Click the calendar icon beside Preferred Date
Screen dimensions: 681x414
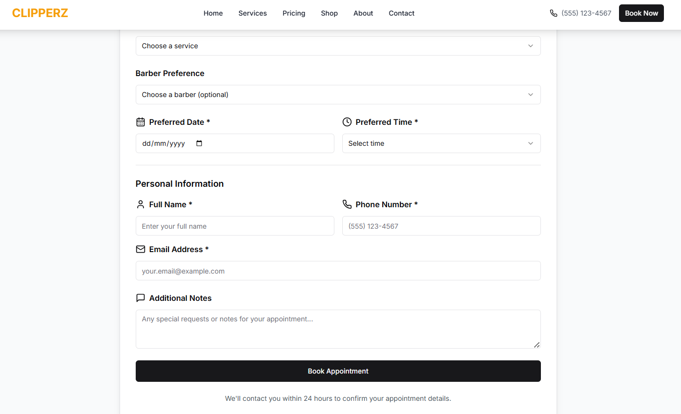141,122
